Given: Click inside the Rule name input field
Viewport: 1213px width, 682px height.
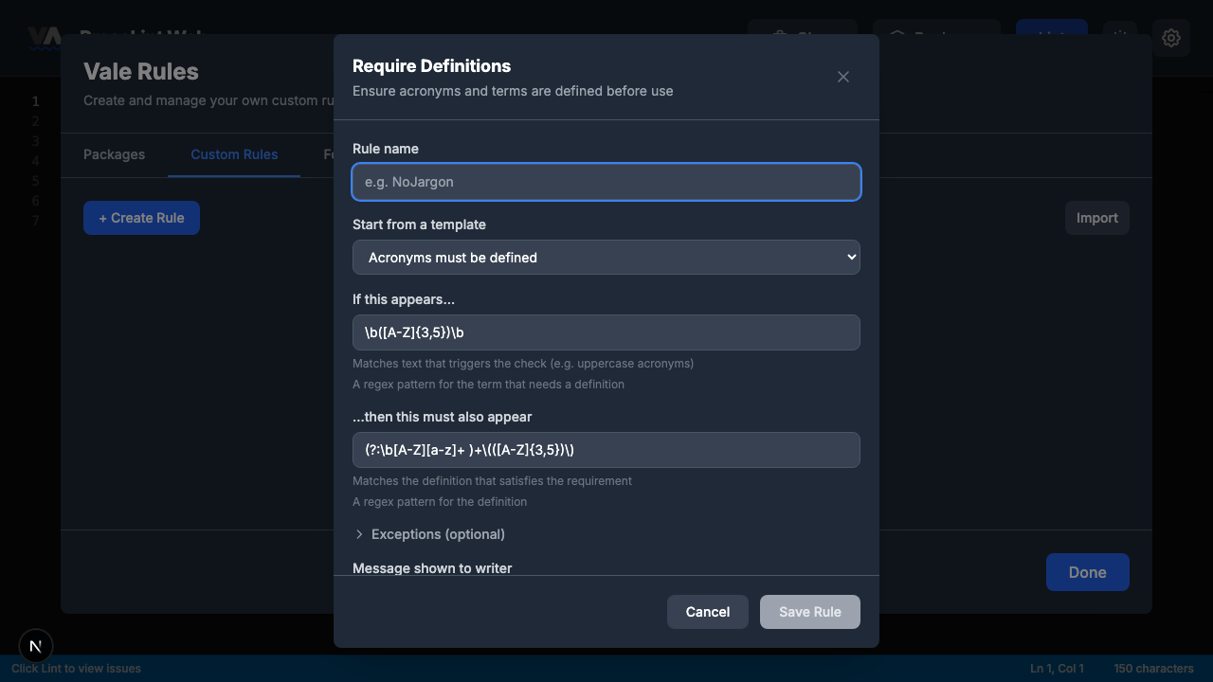Looking at the screenshot, I should pyautogui.click(x=606, y=182).
